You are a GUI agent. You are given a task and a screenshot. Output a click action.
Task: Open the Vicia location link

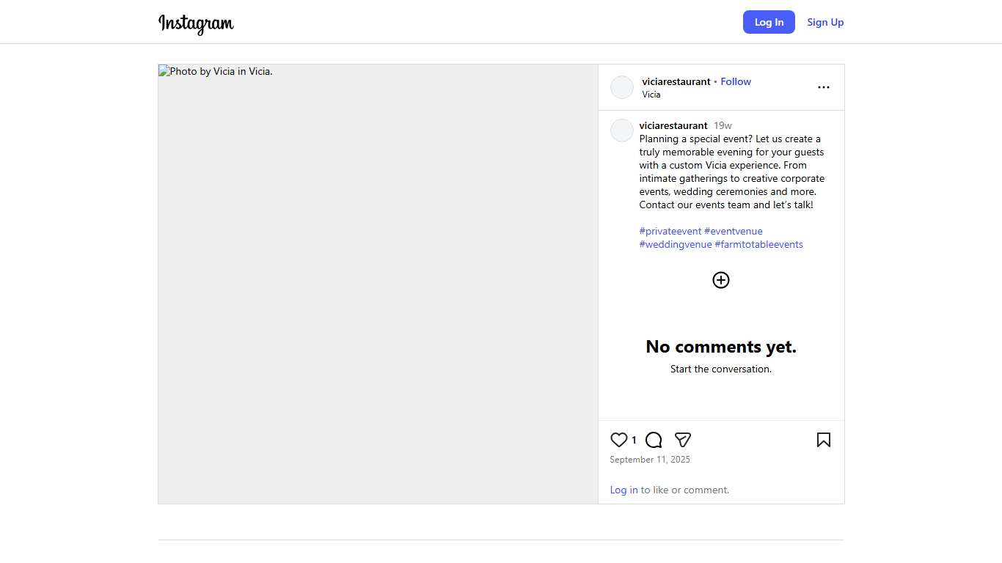(x=651, y=95)
